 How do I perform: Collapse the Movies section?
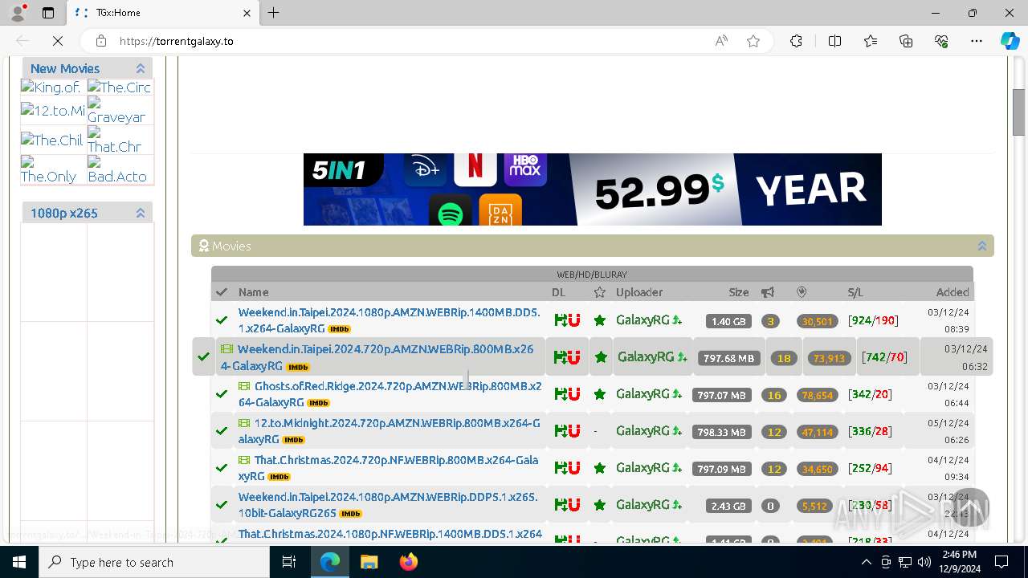point(981,246)
